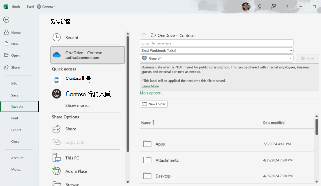This screenshot has height=186, width=321.
Task: Click the sort ascending arrow beside Name
Action: pyautogui.click(x=153, y=122)
